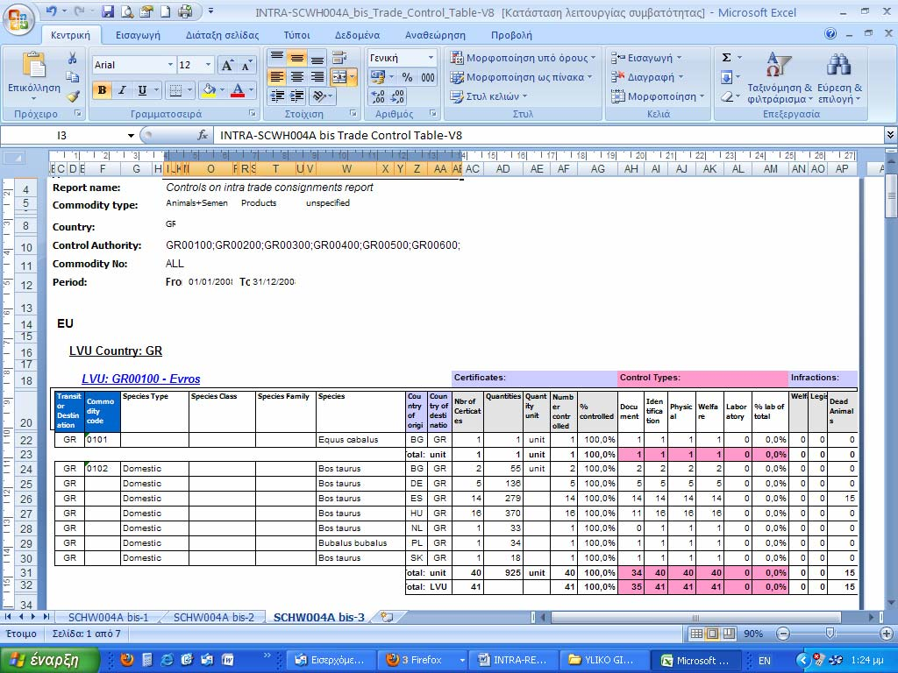The image size is (898, 673).
Task: Click the AutoSum sigma icon
Action: point(726,58)
